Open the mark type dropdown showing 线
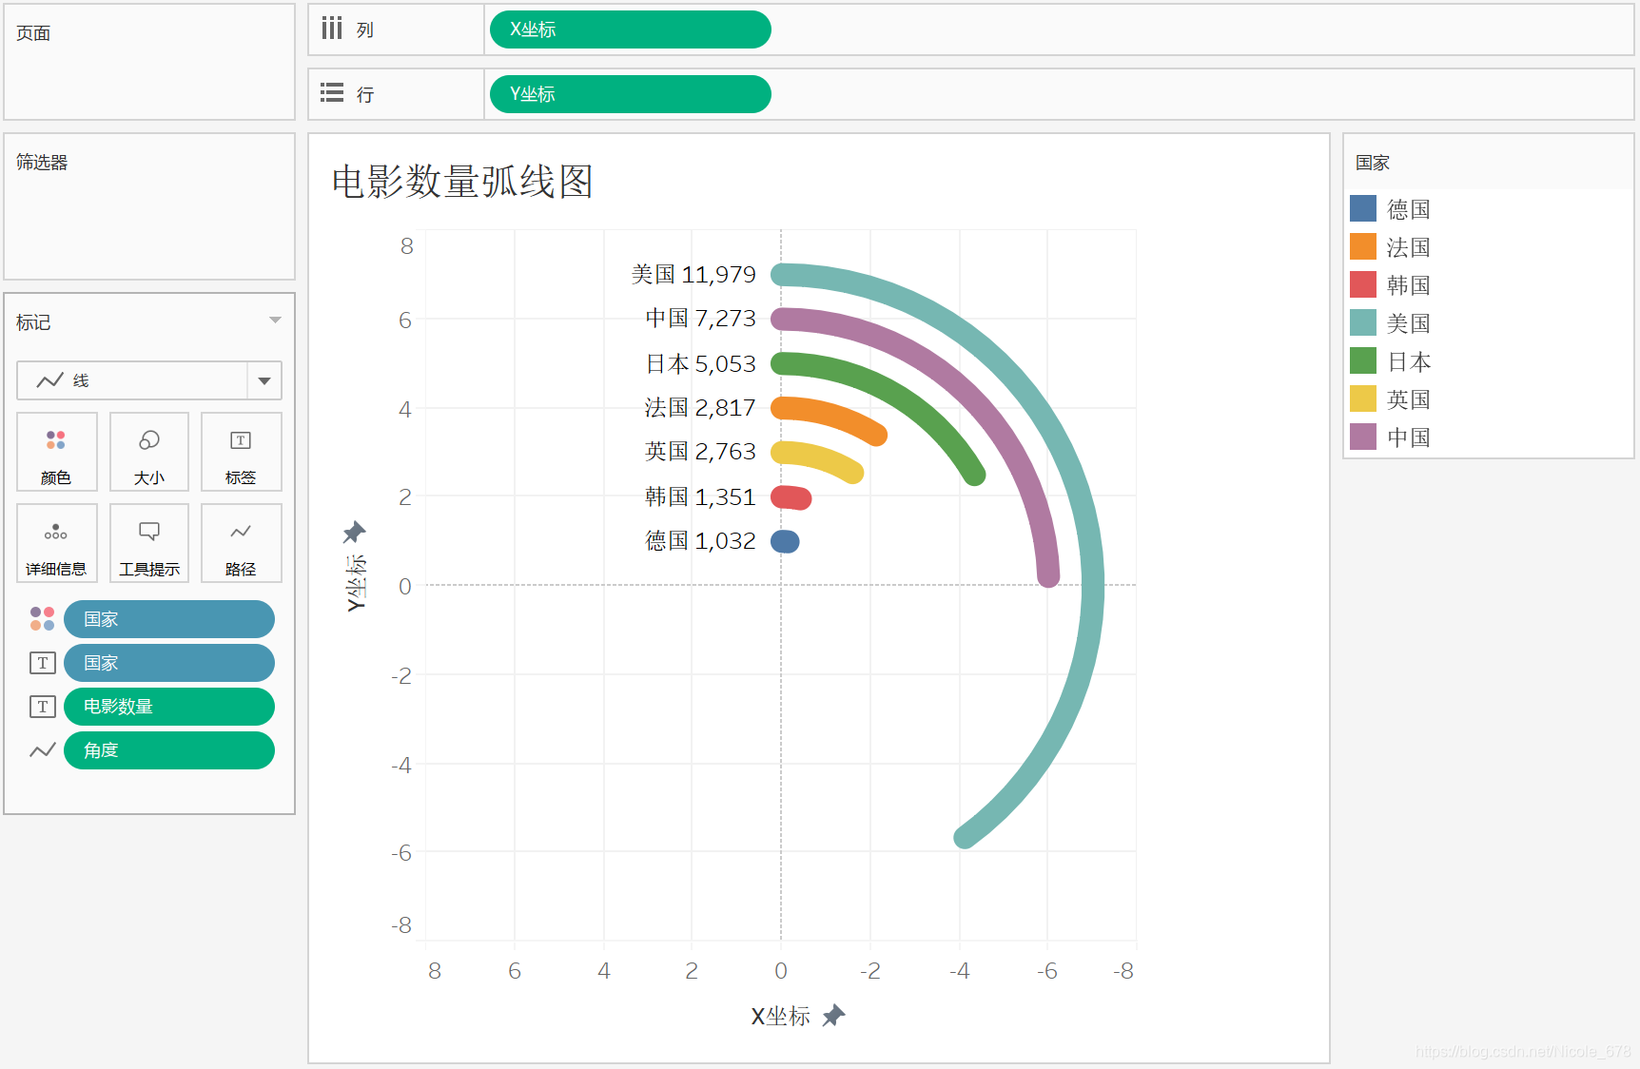The width and height of the screenshot is (1640, 1069). [149, 380]
